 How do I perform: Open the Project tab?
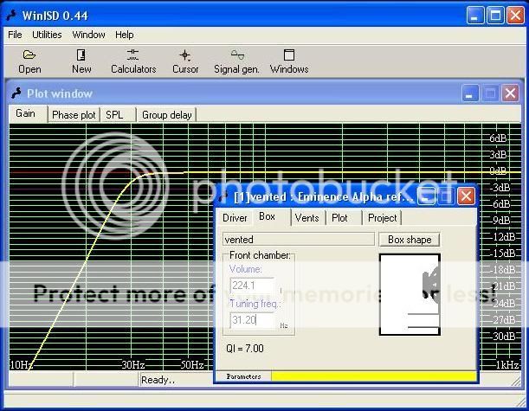tap(382, 218)
